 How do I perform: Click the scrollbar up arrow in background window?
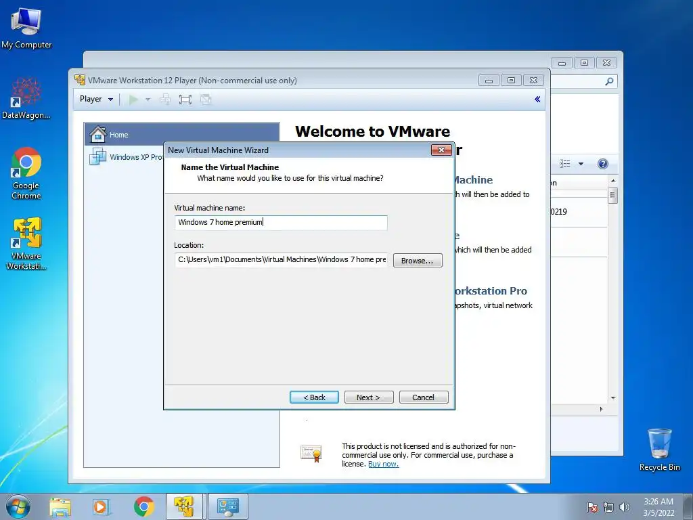tap(613, 181)
